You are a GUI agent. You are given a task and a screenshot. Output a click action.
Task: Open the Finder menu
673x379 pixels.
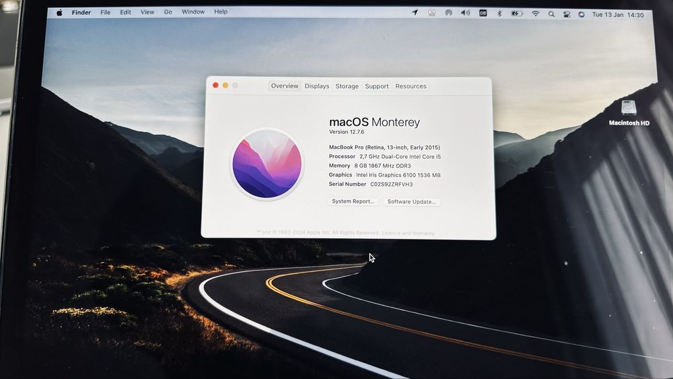pyautogui.click(x=81, y=12)
